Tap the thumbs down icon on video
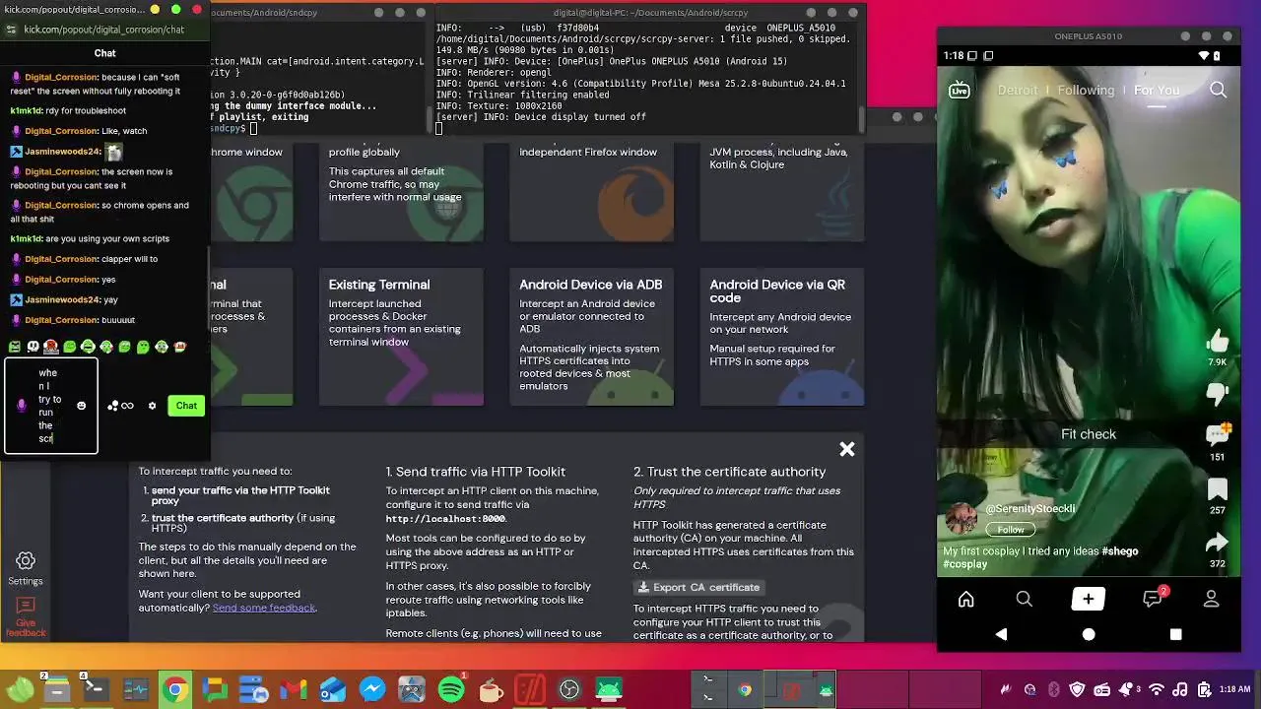The width and height of the screenshot is (1261, 709). [x=1218, y=393]
